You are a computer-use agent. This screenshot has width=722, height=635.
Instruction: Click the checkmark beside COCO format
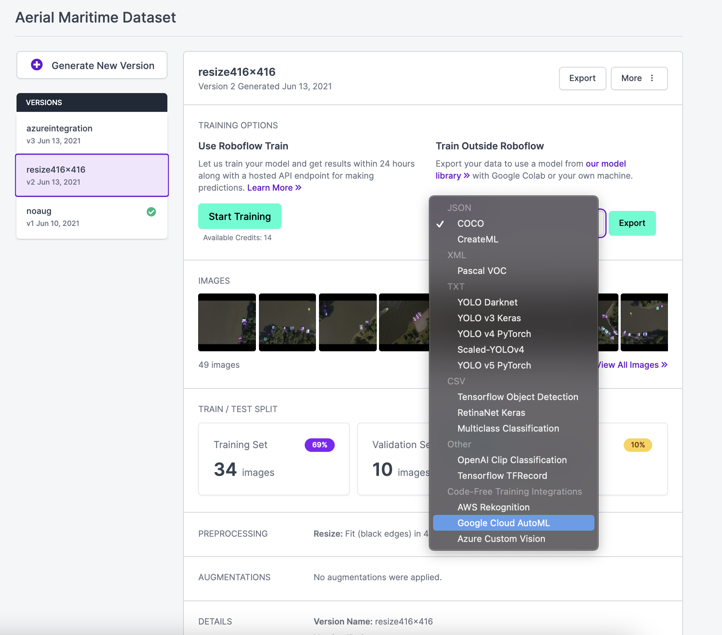click(x=440, y=224)
